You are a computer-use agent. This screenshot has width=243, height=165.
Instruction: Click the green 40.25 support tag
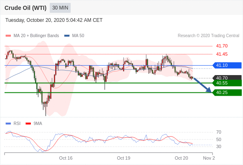click(x=227, y=92)
